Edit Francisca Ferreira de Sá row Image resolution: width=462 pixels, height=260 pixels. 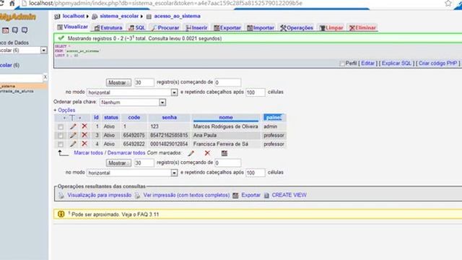[x=73, y=144]
